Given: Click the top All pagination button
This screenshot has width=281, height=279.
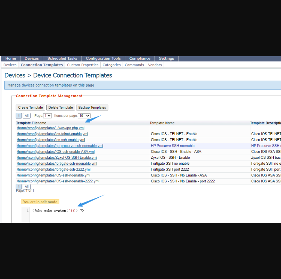Looking at the screenshot, I should (x=27, y=116).
